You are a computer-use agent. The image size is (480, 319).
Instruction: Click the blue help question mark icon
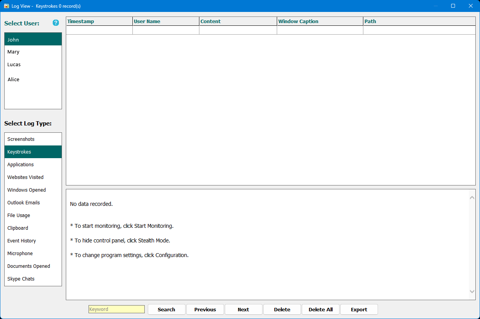coord(56,23)
